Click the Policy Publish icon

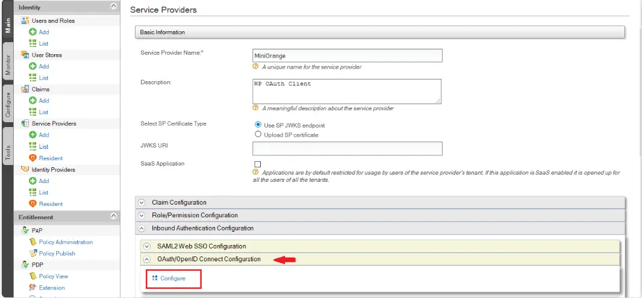[x=33, y=253]
